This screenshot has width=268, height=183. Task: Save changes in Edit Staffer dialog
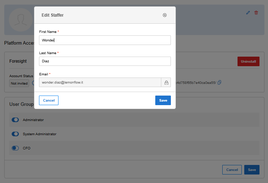click(x=163, y=101)
